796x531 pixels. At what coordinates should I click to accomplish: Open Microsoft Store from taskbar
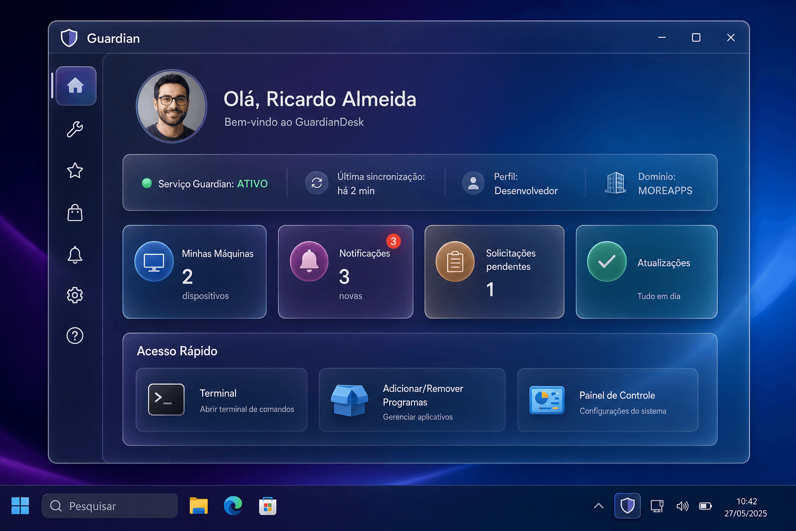(267, 506)
